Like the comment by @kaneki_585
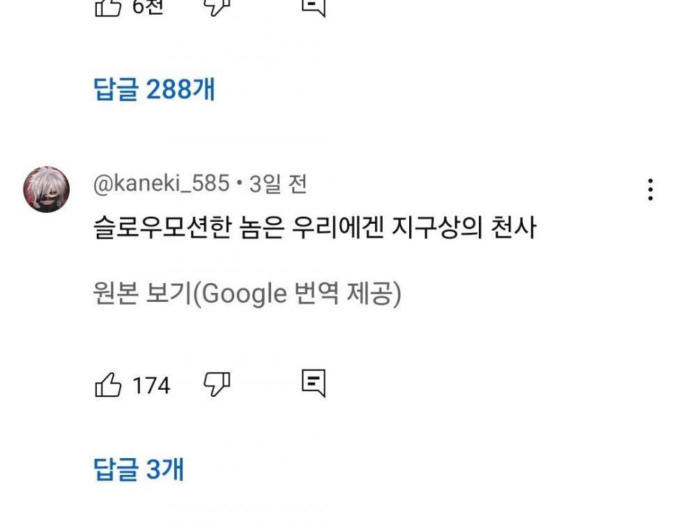The width and height of the screenshot is (697, 523). point(108,384)
